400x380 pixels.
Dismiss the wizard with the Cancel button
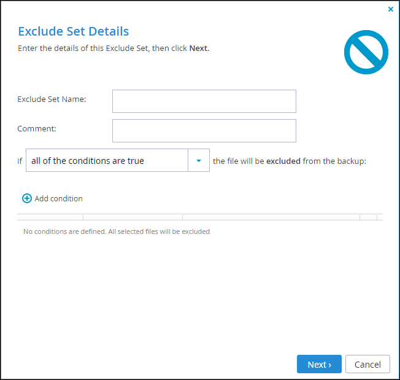pyautogui.click(x=367, y=364)
